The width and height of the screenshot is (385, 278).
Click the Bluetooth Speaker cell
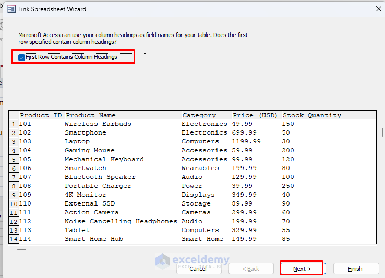[123, 177]
